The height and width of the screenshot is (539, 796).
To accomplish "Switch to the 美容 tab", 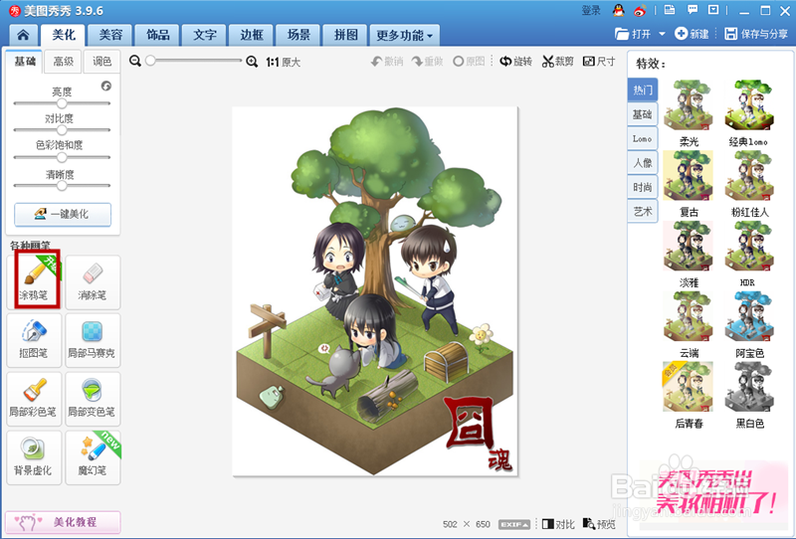I will click(110, 35).
